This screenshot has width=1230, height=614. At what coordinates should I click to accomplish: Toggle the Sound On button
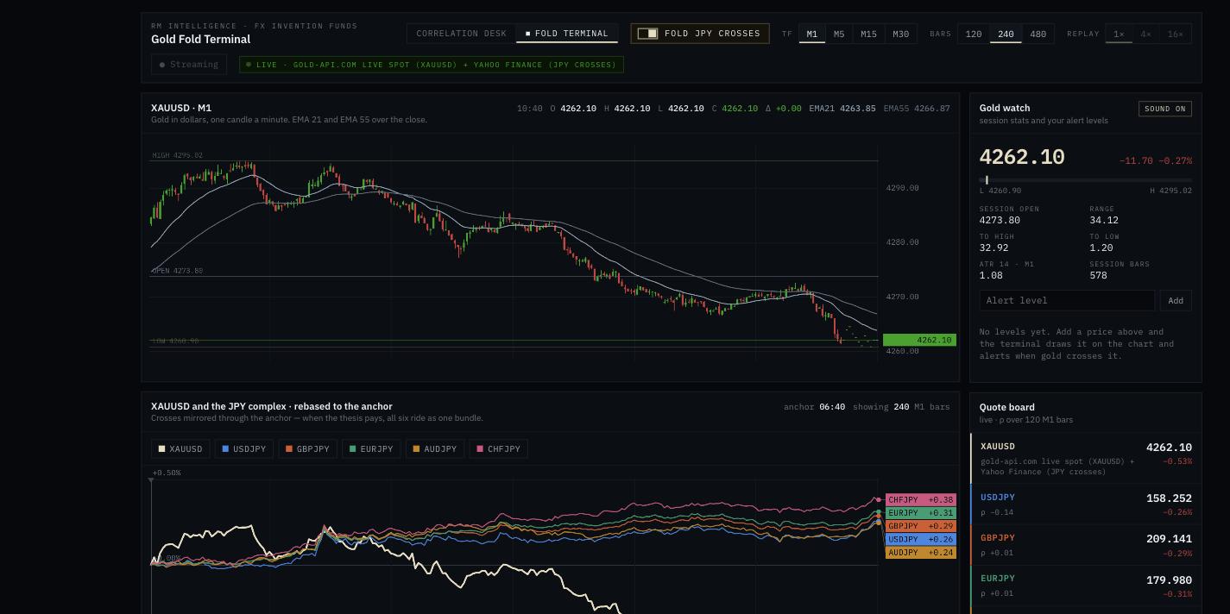pyautogui.click(x=1164, y=109)
